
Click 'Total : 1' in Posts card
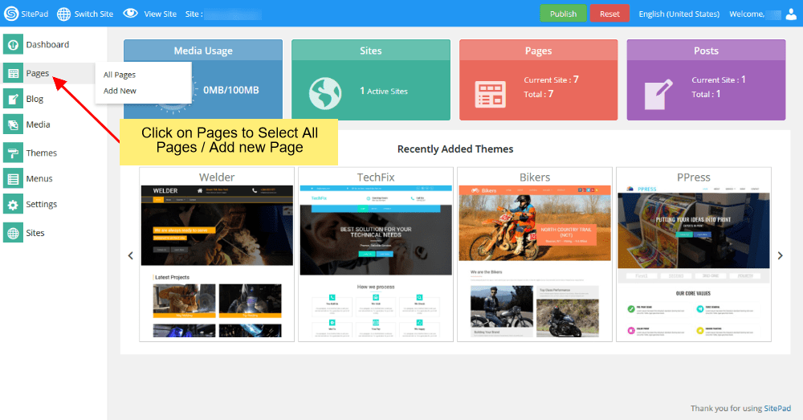click(x=706, y=94)
